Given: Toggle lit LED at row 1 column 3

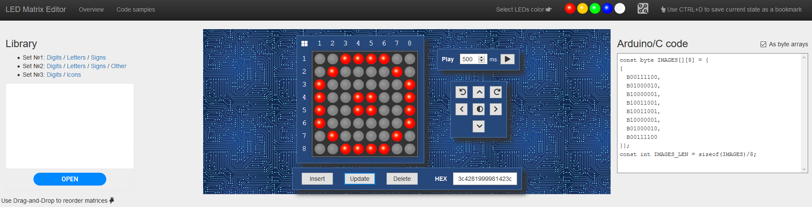Looking at the screenshot, I should click(x=345, y=59).
